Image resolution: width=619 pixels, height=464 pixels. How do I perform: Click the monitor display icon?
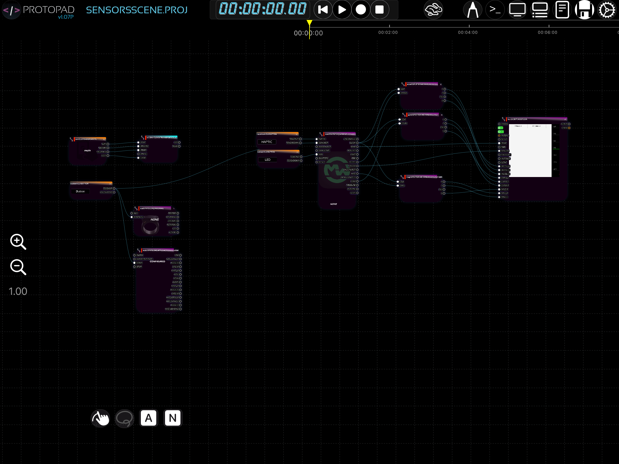(x=517, y=10)
